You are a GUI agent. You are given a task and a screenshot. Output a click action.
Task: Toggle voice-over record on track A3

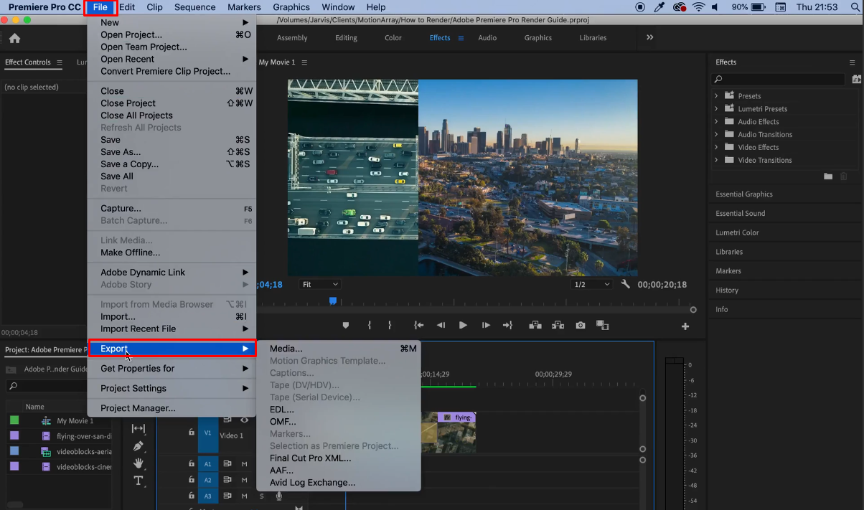[278, 496]
